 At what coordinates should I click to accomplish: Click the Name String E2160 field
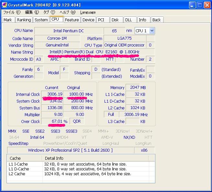pyautogui.click(x=95, y=52)
